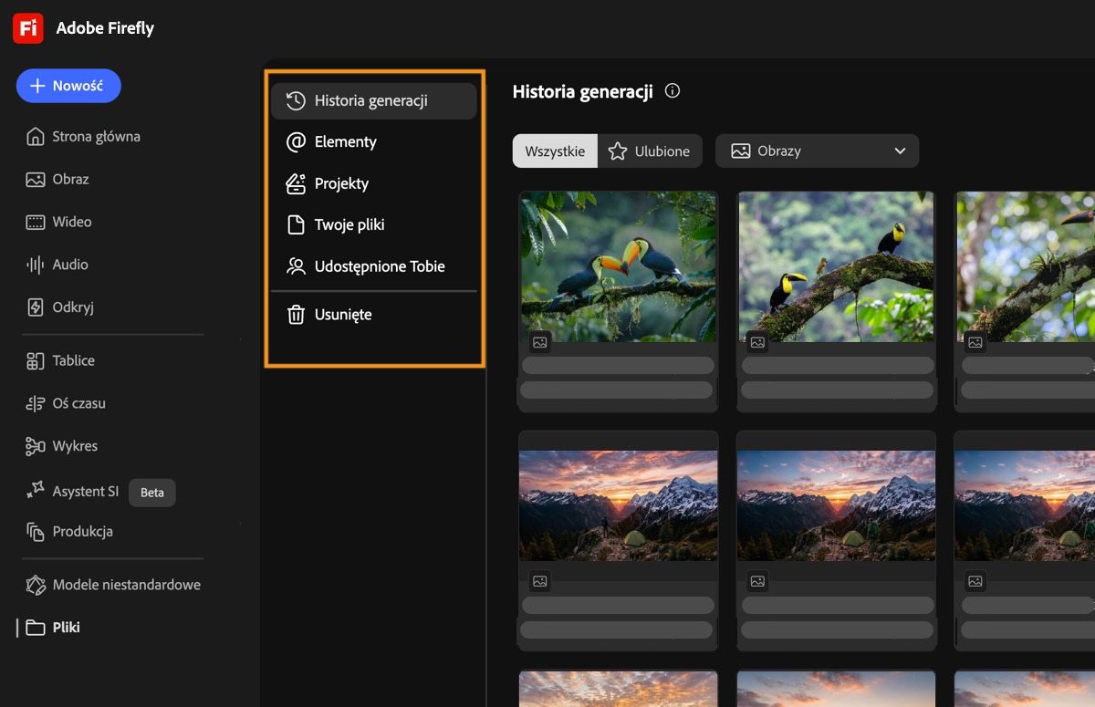The image size is (1095, 707).
Task: Open Tablice in the sidebar
Action: (62, 361)
